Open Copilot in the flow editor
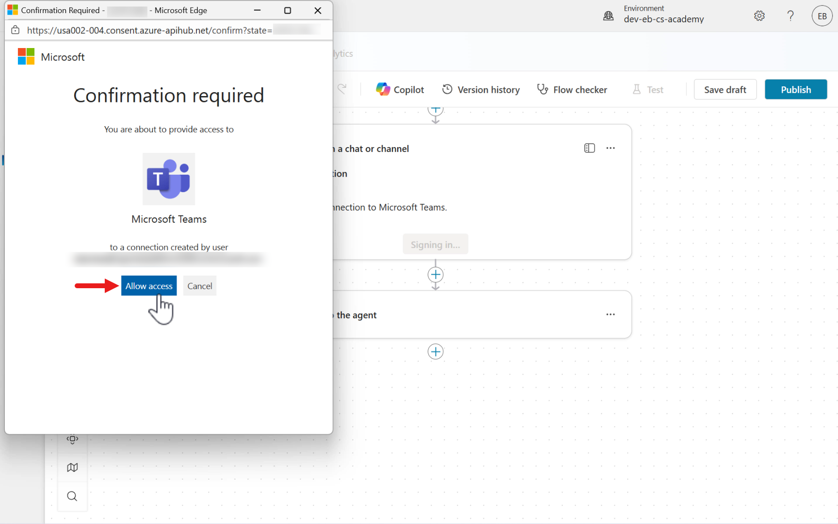This screenshot has width=838, height=524. [x=400, y=89]
